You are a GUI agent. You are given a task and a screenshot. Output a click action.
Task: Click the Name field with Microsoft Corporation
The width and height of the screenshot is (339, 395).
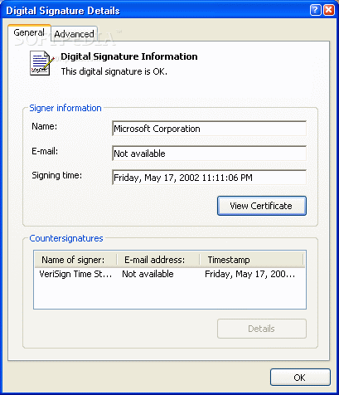coord(209,129)
